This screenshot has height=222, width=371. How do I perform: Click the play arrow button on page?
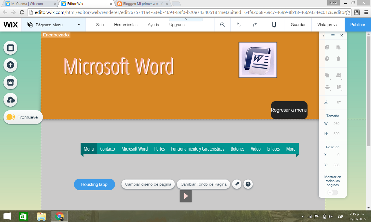coord(186,196)
